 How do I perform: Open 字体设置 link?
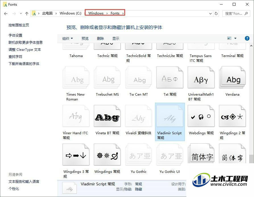point(15,35)
